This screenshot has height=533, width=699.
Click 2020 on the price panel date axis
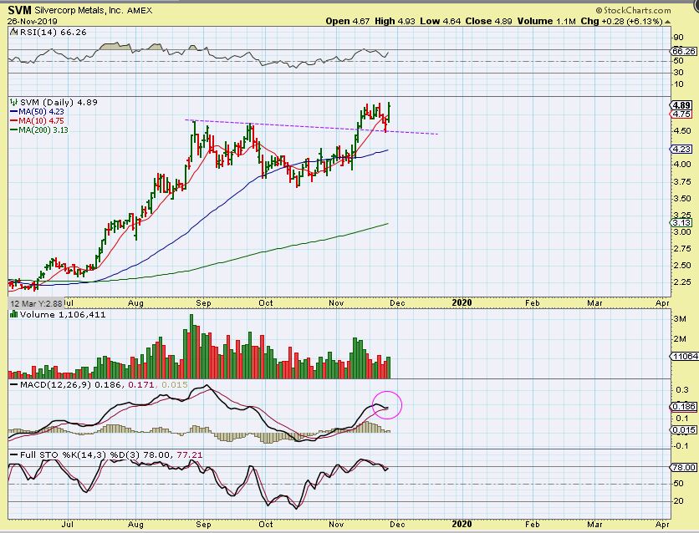[x=462, y=302]
